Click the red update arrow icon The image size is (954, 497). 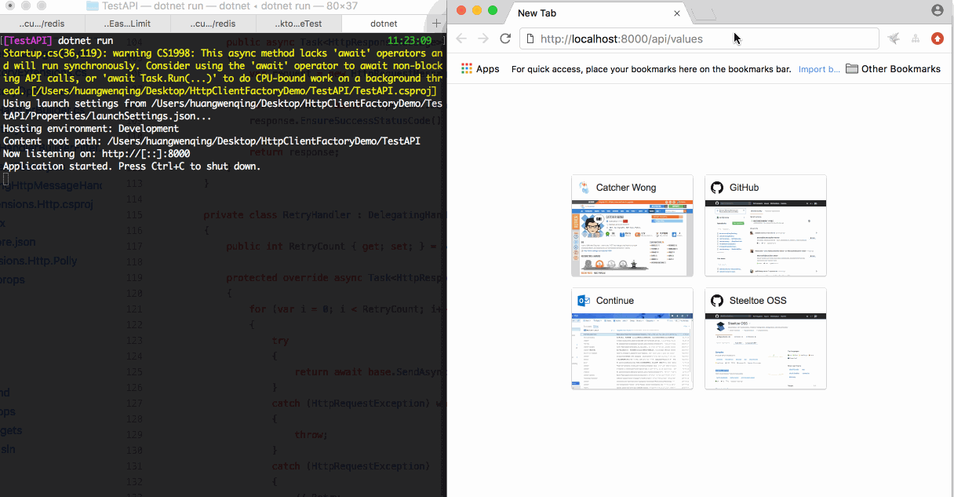(x=938, y=38)
